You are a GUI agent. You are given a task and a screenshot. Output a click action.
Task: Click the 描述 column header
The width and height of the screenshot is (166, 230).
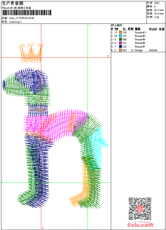138,29
